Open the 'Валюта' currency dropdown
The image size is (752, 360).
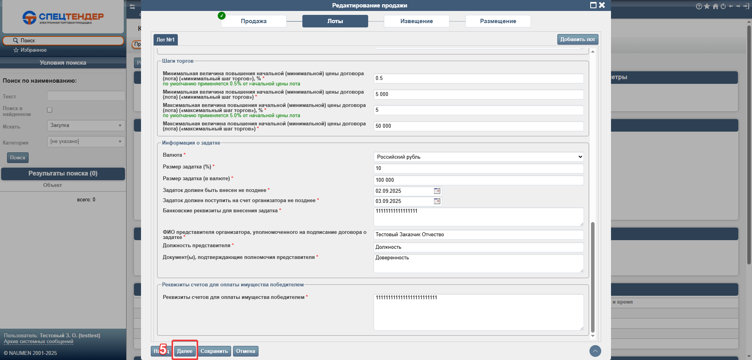pyautogui.click(x=478, y=157)
